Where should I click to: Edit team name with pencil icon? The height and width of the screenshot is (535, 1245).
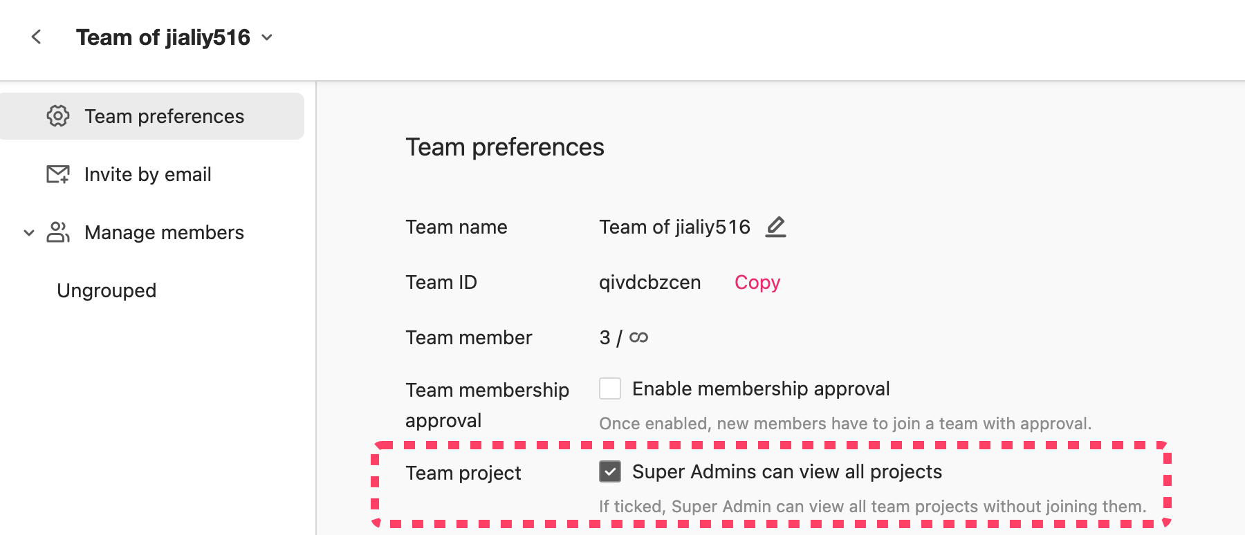click(776, 227)
